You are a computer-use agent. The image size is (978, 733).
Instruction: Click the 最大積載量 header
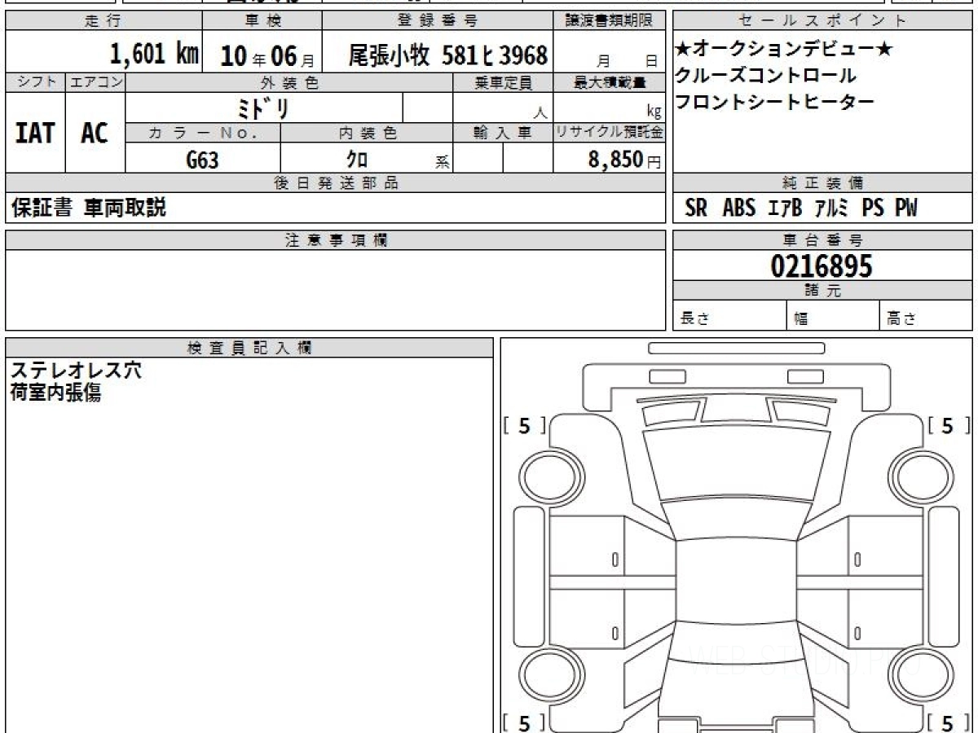[610, 82]
